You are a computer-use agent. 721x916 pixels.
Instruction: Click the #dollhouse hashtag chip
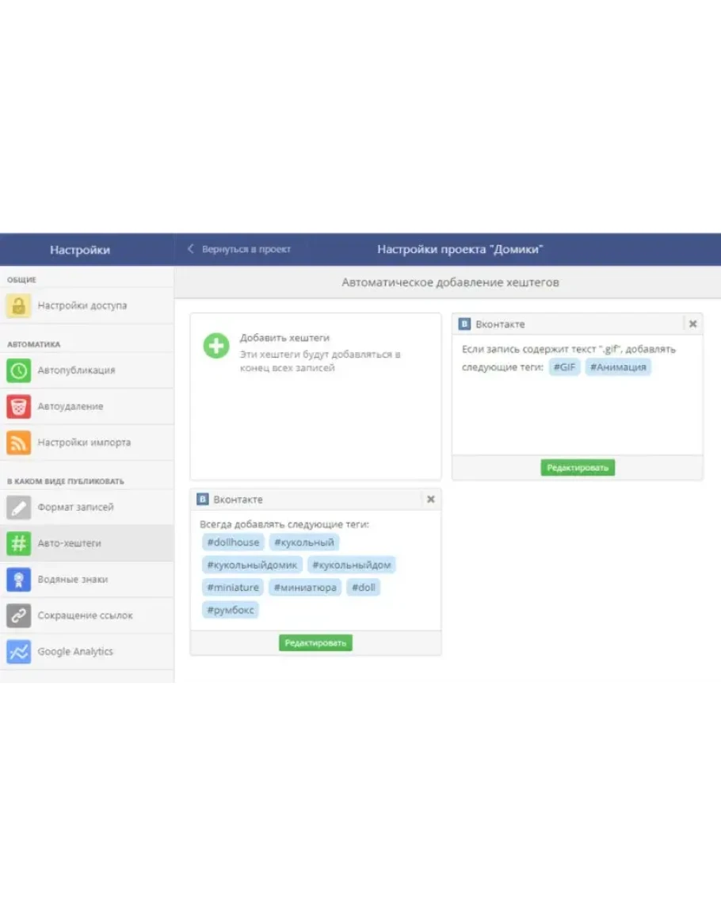(233, 542)
